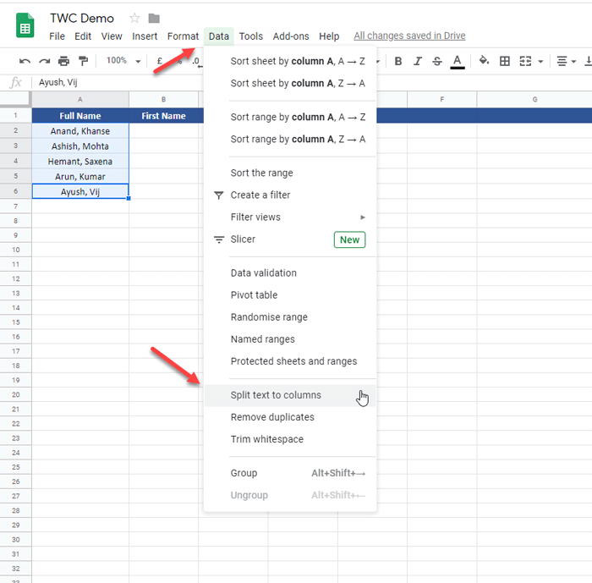Select column G header

534,99
